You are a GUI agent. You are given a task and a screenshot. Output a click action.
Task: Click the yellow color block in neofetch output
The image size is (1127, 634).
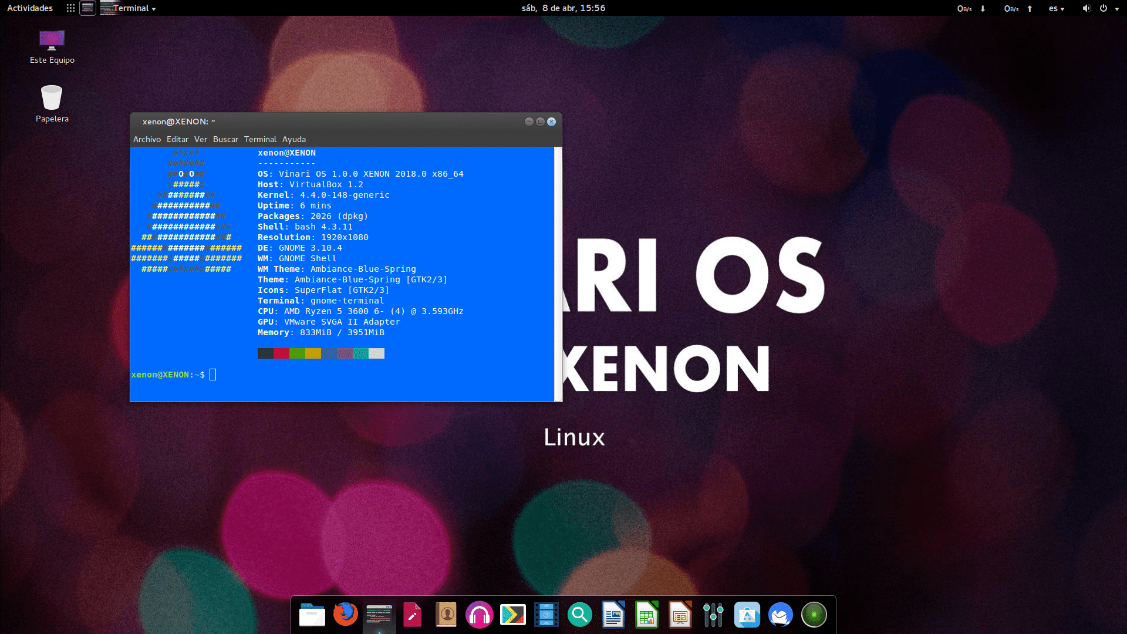[x=313, y=353]
